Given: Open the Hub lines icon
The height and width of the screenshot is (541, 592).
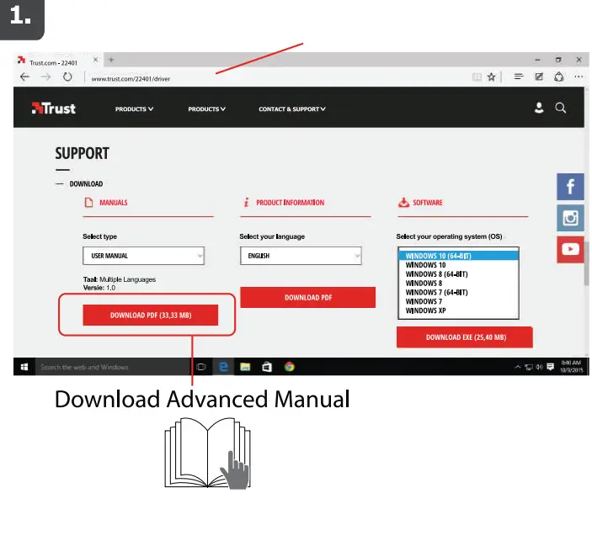Looking at the screenshot, I should tap(519, 77).
